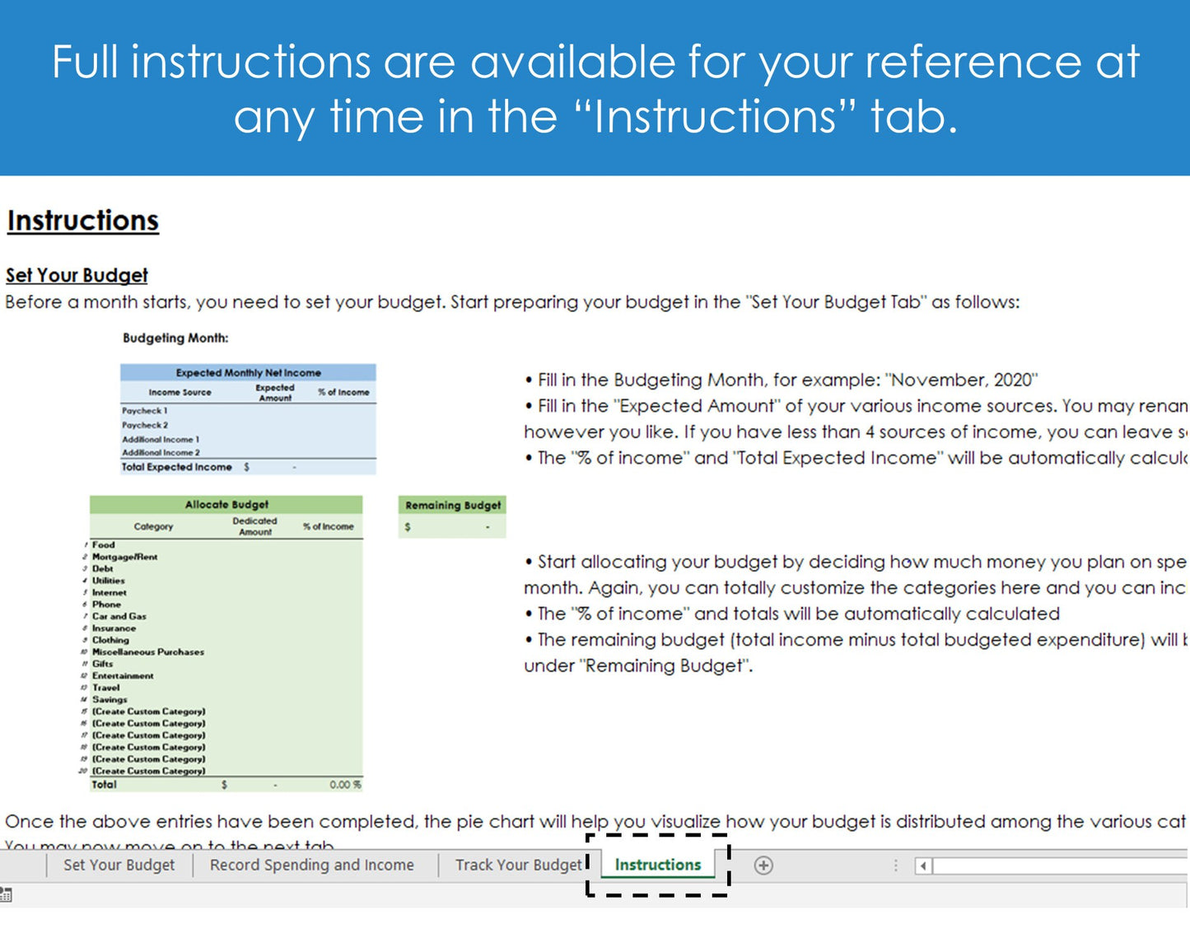Image resolution: width=1190 pixels, height=952 pixels.
Task: Click the macro record icon in status bar
Action: pyautogui.click(x=6, y=895)
